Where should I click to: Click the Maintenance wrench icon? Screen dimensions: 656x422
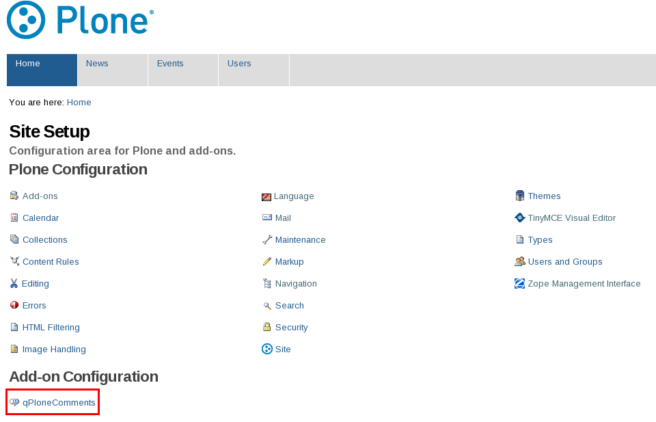pyautogui.click(x=267, y=240)
